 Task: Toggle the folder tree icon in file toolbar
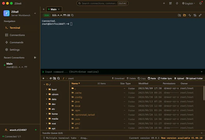tap(54, 78)
